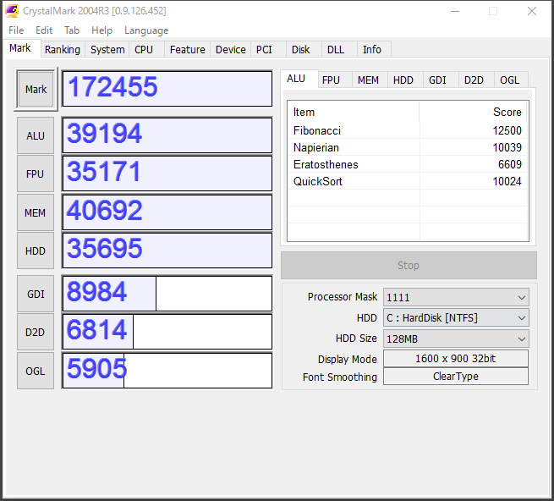Viewport: 554px width, 501px height.
Task: Open the Tab menu
Action: (72, 30)
